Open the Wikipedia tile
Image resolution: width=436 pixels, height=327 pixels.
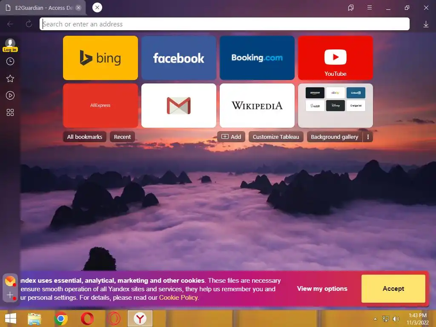(257, 106)
